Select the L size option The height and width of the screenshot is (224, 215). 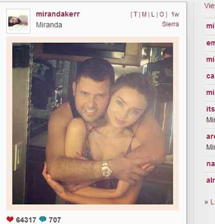point(153,14)
